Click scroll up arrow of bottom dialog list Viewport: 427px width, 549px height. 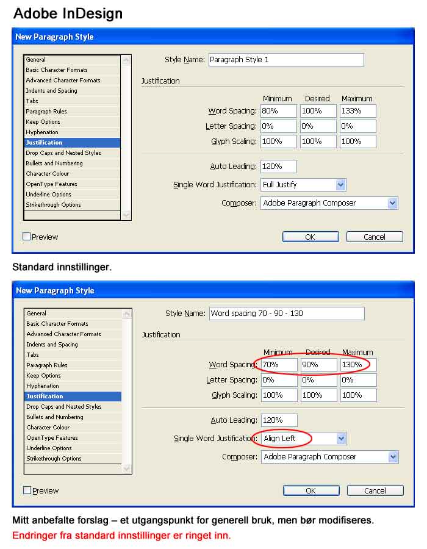[x=126, y=314]
